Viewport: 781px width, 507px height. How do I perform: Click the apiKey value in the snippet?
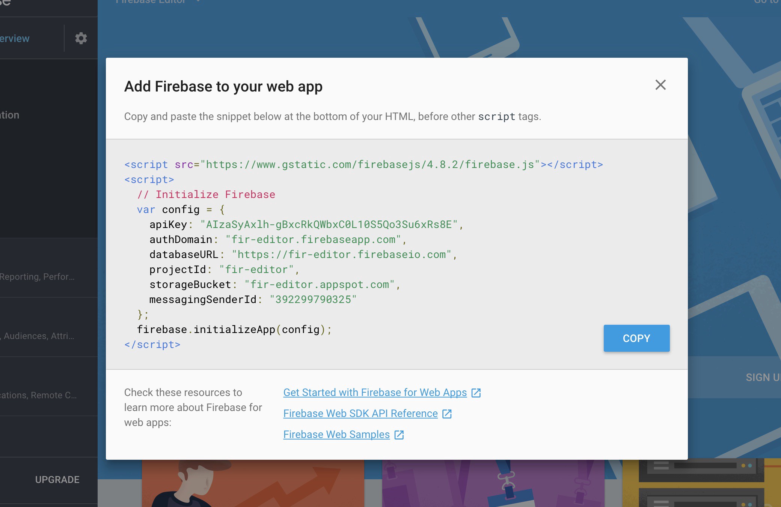point(329,225)
